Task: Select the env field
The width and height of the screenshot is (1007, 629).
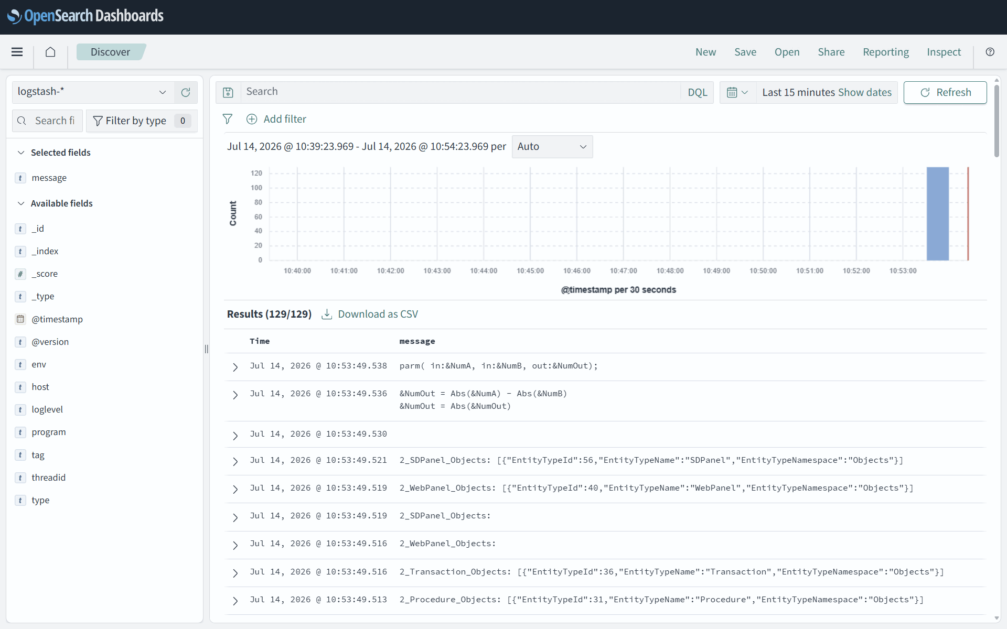Action: point(39,364)
